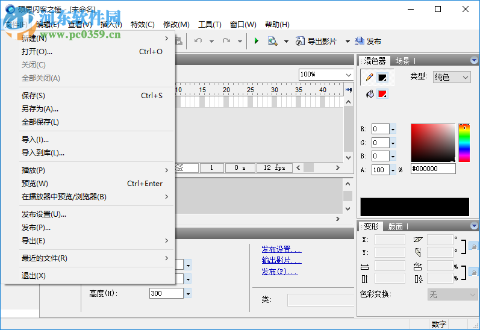This screenshot has height=330, width=480.
Task: Select the pencil stroke color tool
Action: [x=370, y=77]
